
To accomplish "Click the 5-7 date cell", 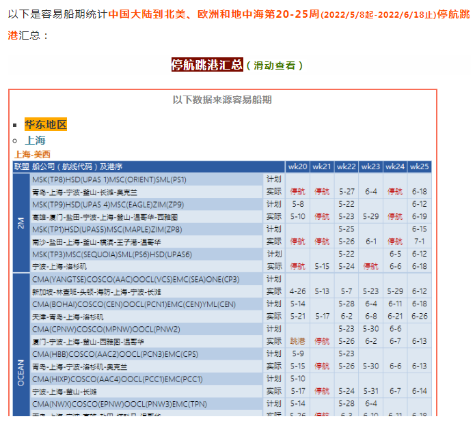I will 347,291.
